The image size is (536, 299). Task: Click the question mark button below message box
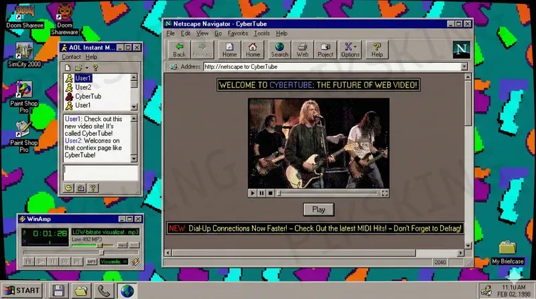click(92, 188)
